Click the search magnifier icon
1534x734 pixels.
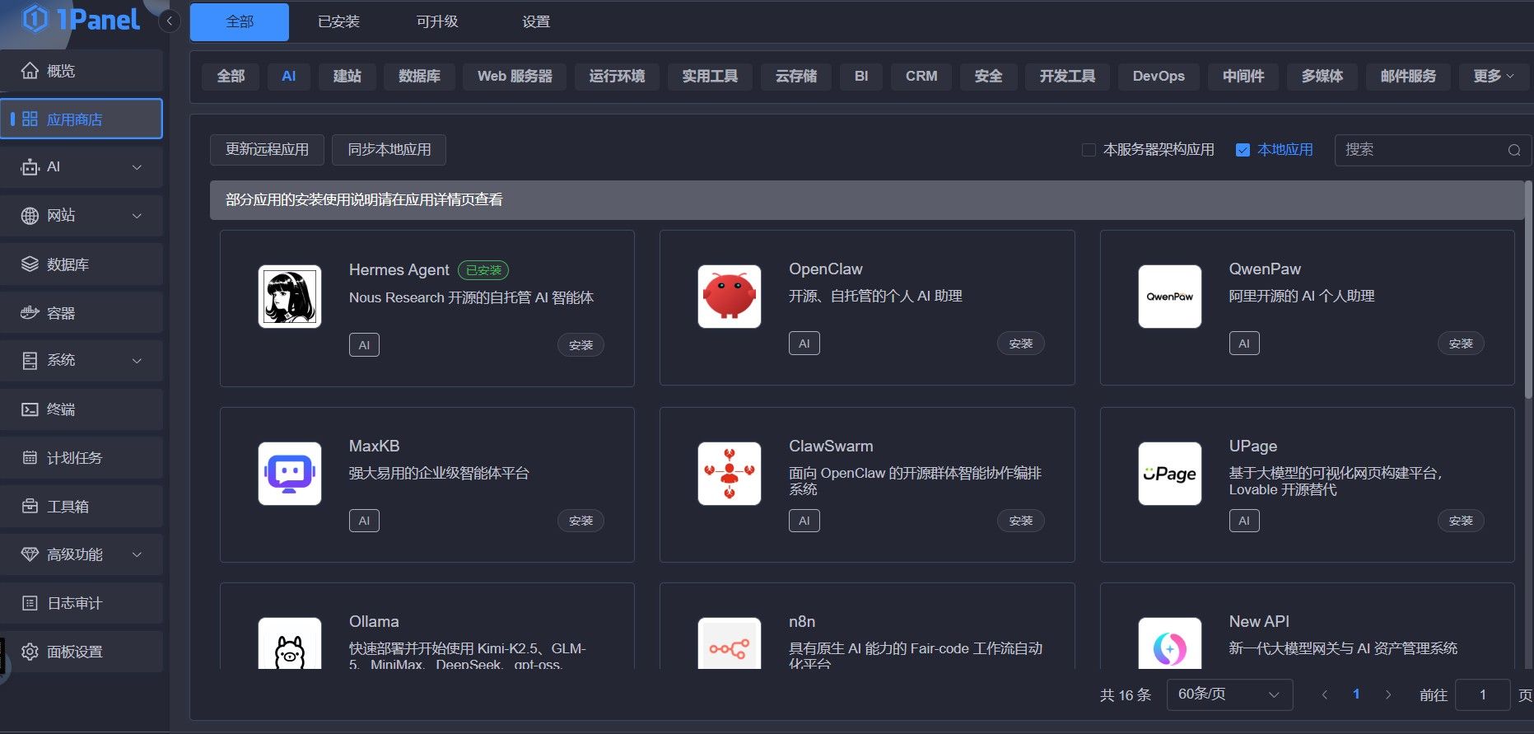point(1514,150)
